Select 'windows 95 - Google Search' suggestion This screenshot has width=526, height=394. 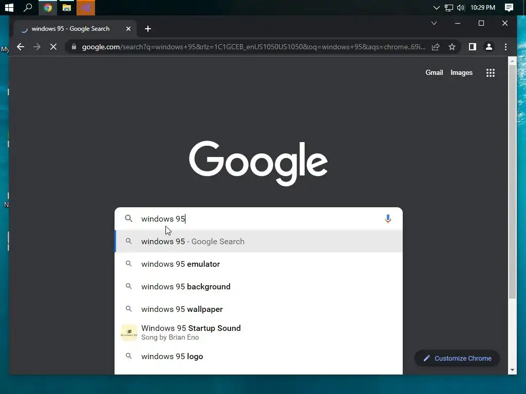pos(258,242)
